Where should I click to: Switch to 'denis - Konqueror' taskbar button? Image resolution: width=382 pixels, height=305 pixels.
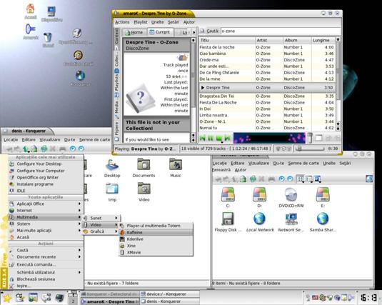[x=169, y=301]
